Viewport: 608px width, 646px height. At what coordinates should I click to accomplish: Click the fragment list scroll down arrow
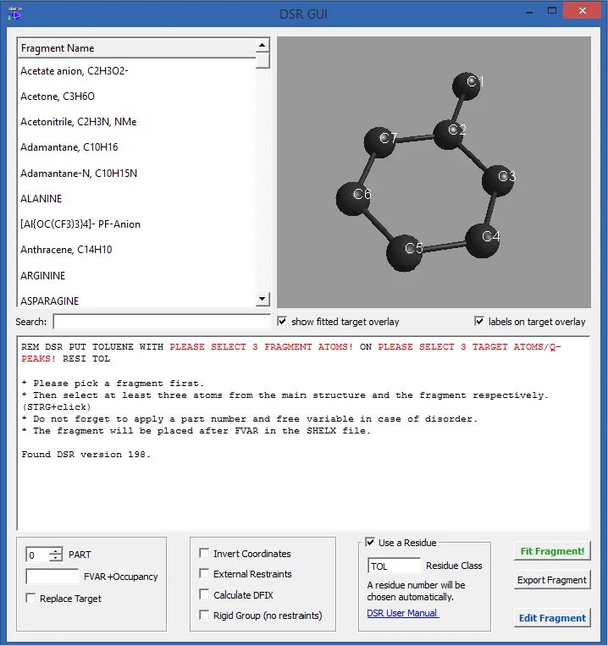click(263, 299)
